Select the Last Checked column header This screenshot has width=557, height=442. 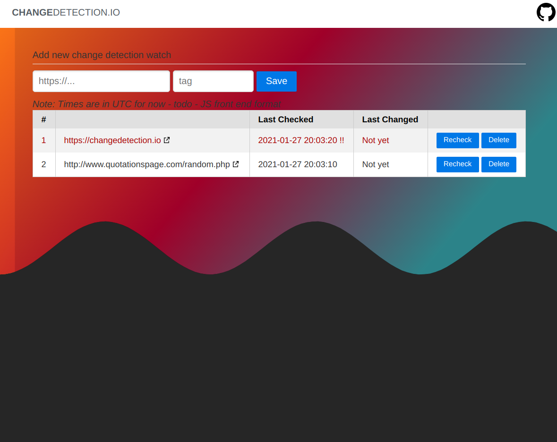pos(285,119)
